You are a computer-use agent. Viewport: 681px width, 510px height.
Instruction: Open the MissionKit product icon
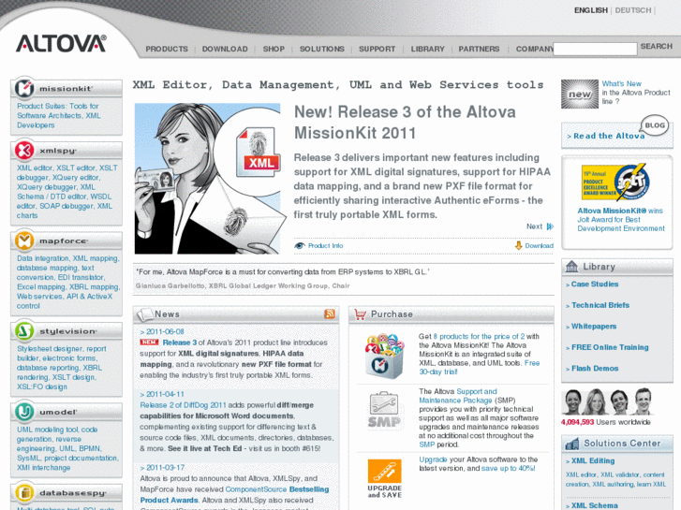pos(24,88)
